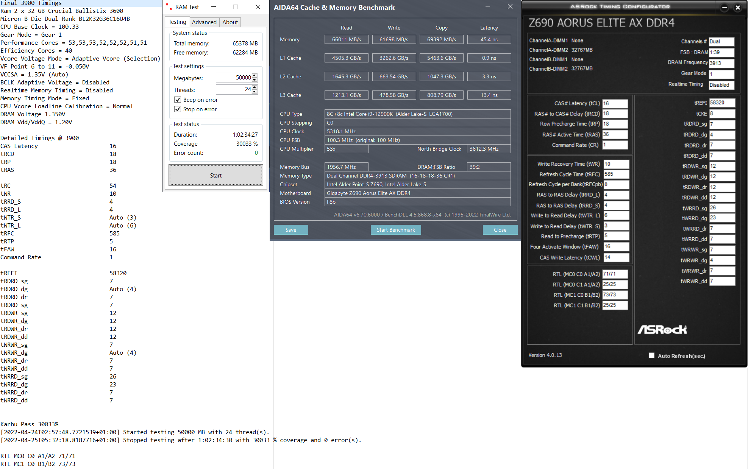Screen dimensions: 748x469
Task: Close the RAM Test window
Action: [x=258, y=7]
